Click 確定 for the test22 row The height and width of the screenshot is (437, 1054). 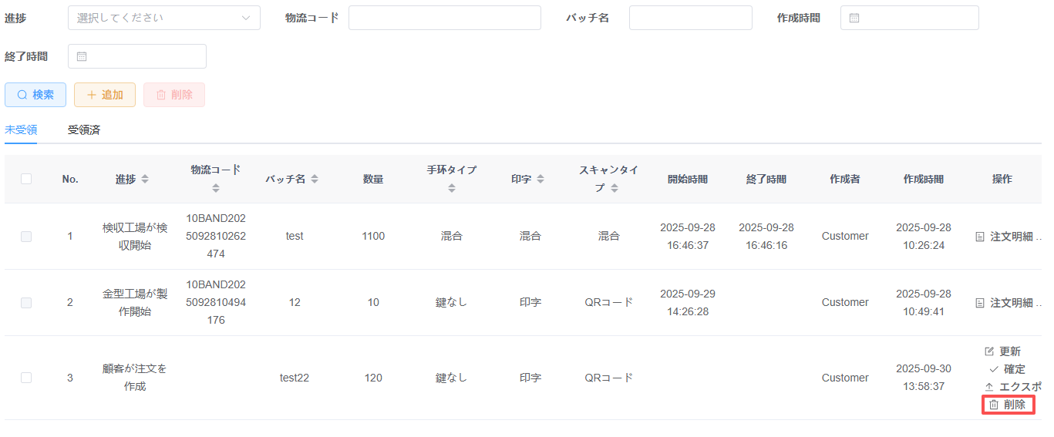(1007, 369)
